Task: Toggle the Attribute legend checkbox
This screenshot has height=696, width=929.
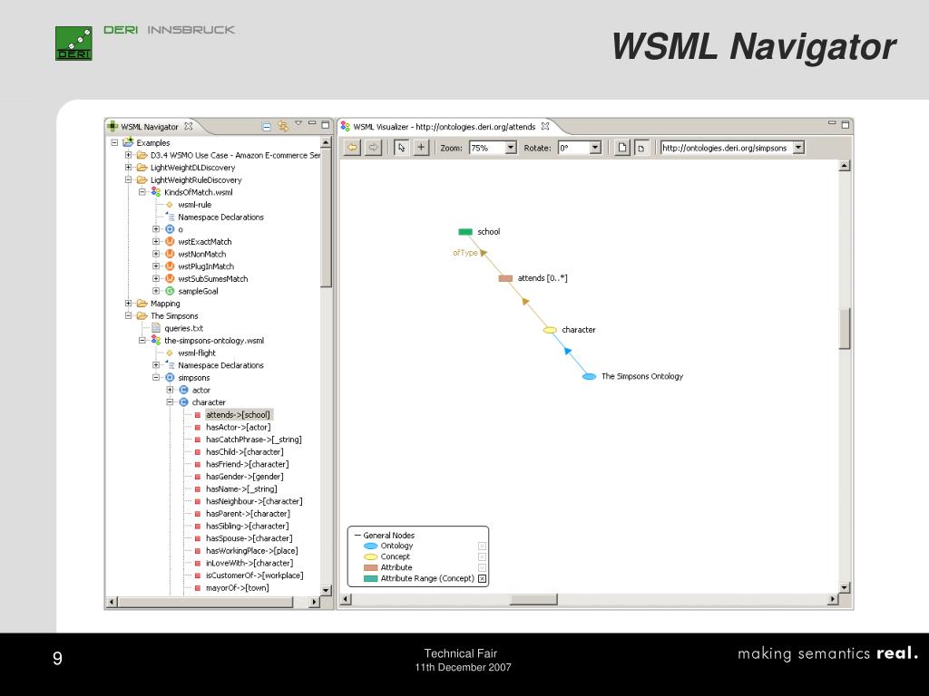Action: pos(482,567)
